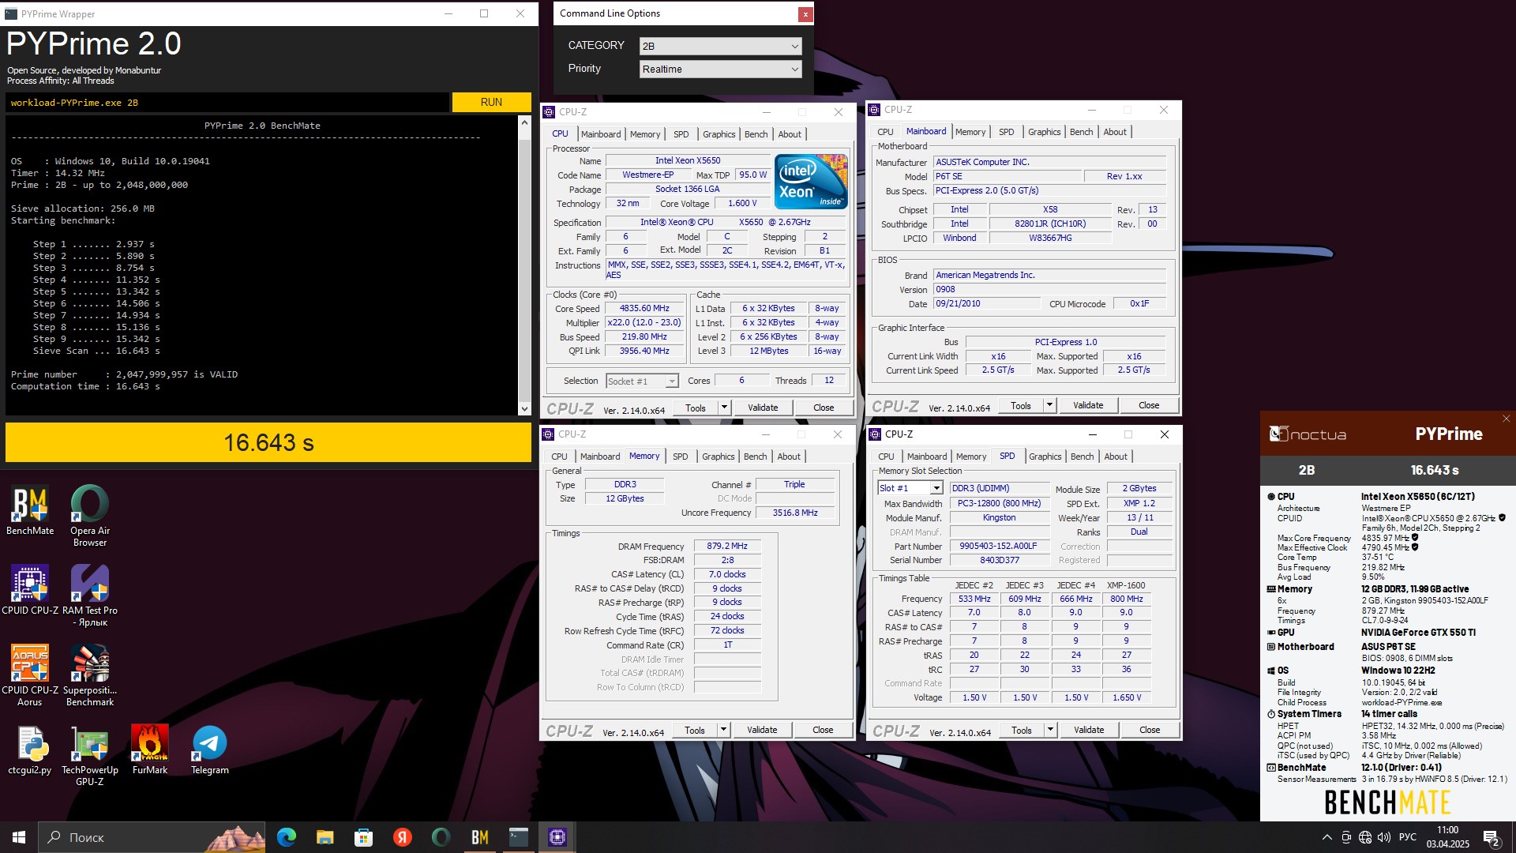This screenshot has width=1516, height=853.
Task: Click PYPrime command input field
Action: [x=228, y=103]
